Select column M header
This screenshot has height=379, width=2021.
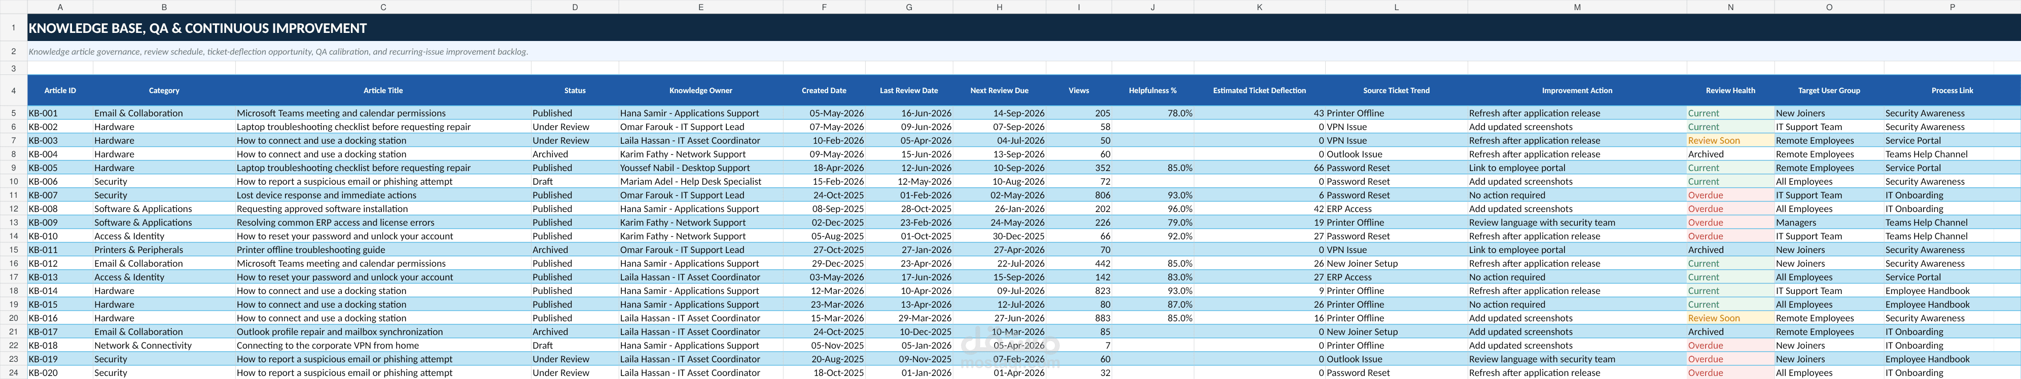[x=1577, y=7]
